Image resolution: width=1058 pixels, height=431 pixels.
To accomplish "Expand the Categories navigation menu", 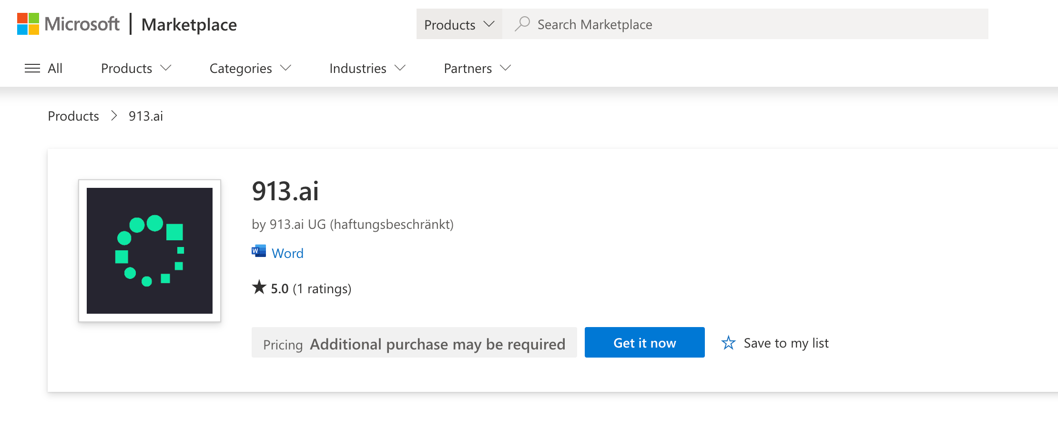I will point(250,68).
